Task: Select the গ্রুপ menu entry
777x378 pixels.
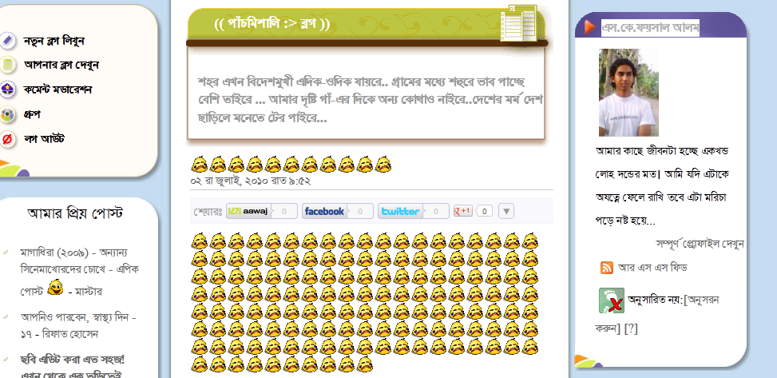Action: click(x=32, y=114)
